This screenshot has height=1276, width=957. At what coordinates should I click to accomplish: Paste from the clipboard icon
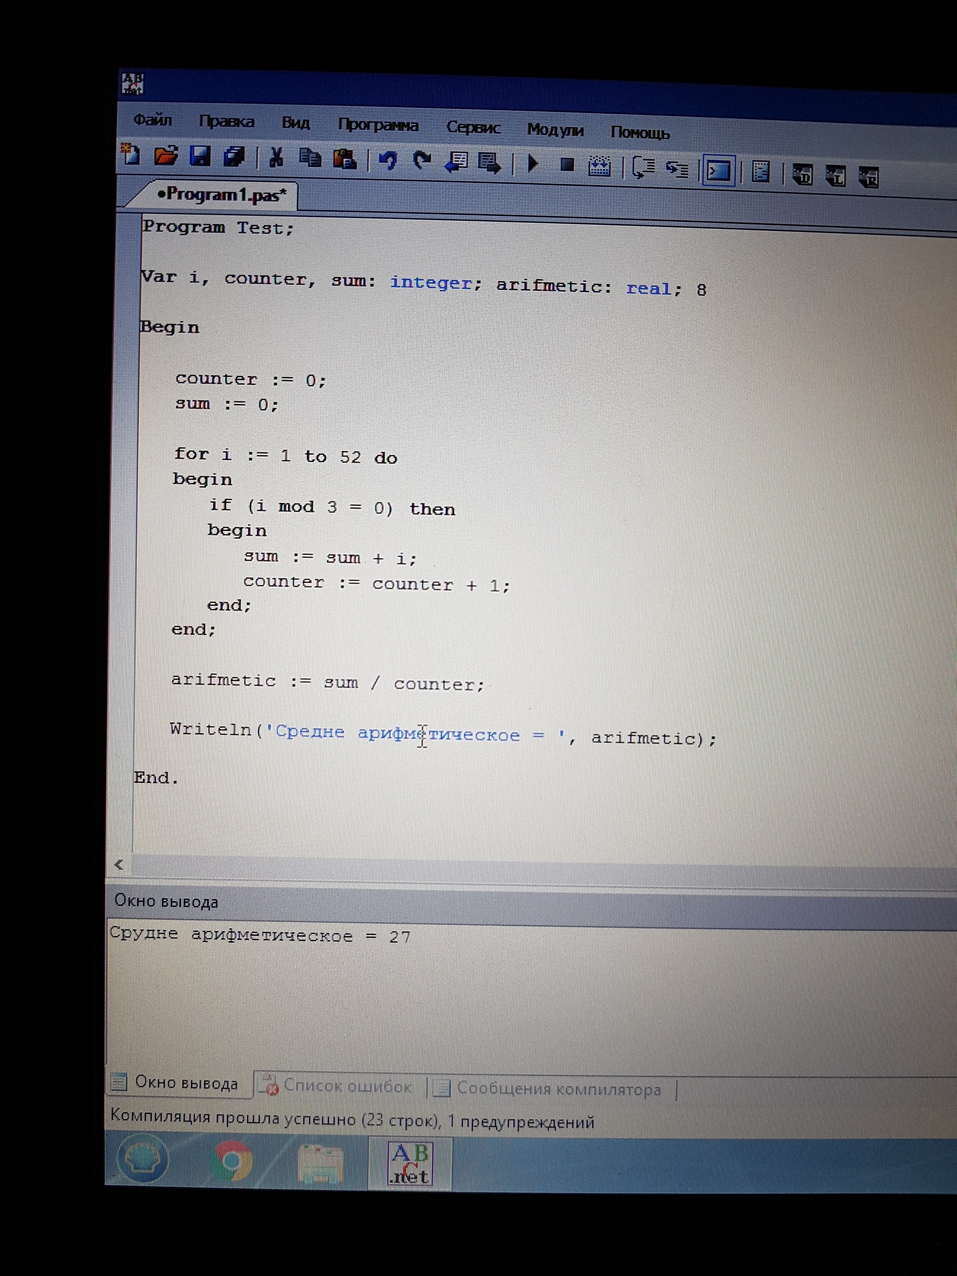[x=345, y=160]
